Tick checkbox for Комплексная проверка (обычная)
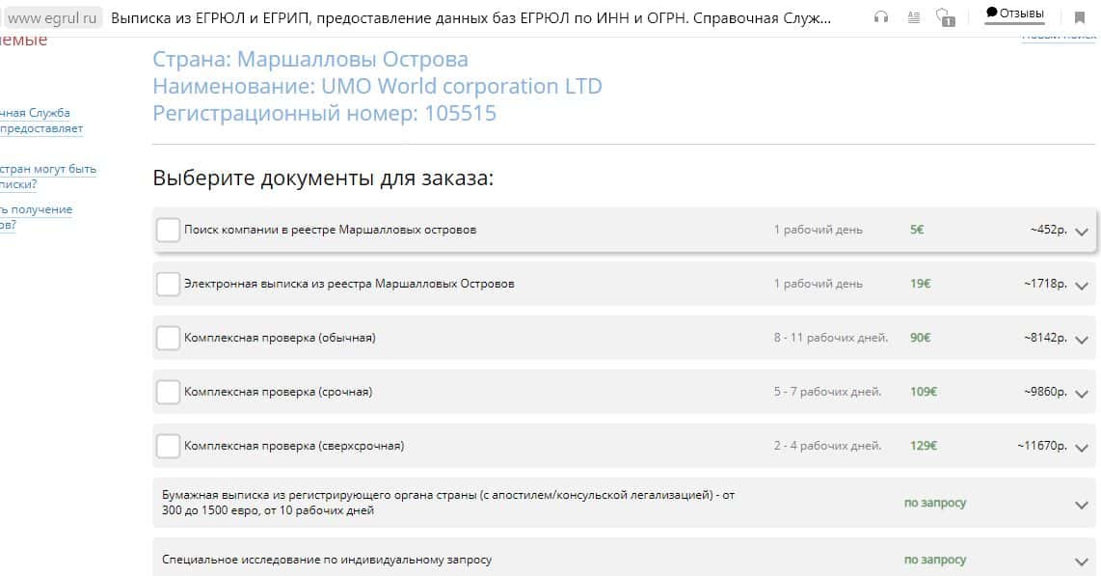 click(x=168, y=338)
